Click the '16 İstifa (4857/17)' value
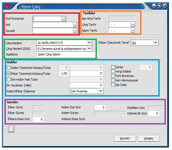Screen dimensions: 172x150 [50, 43]
